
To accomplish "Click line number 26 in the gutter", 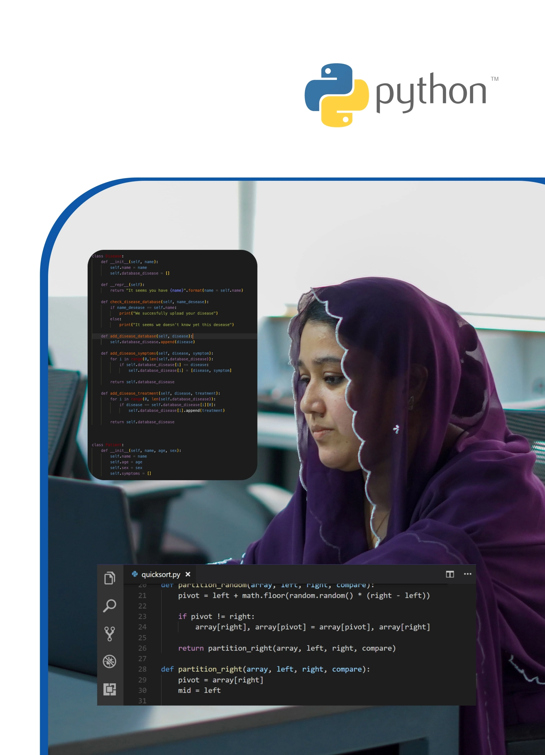I will (142, 648).
